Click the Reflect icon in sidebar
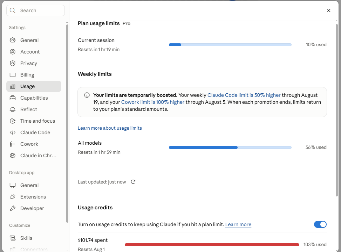341x252 pixels. click(13, 109)
